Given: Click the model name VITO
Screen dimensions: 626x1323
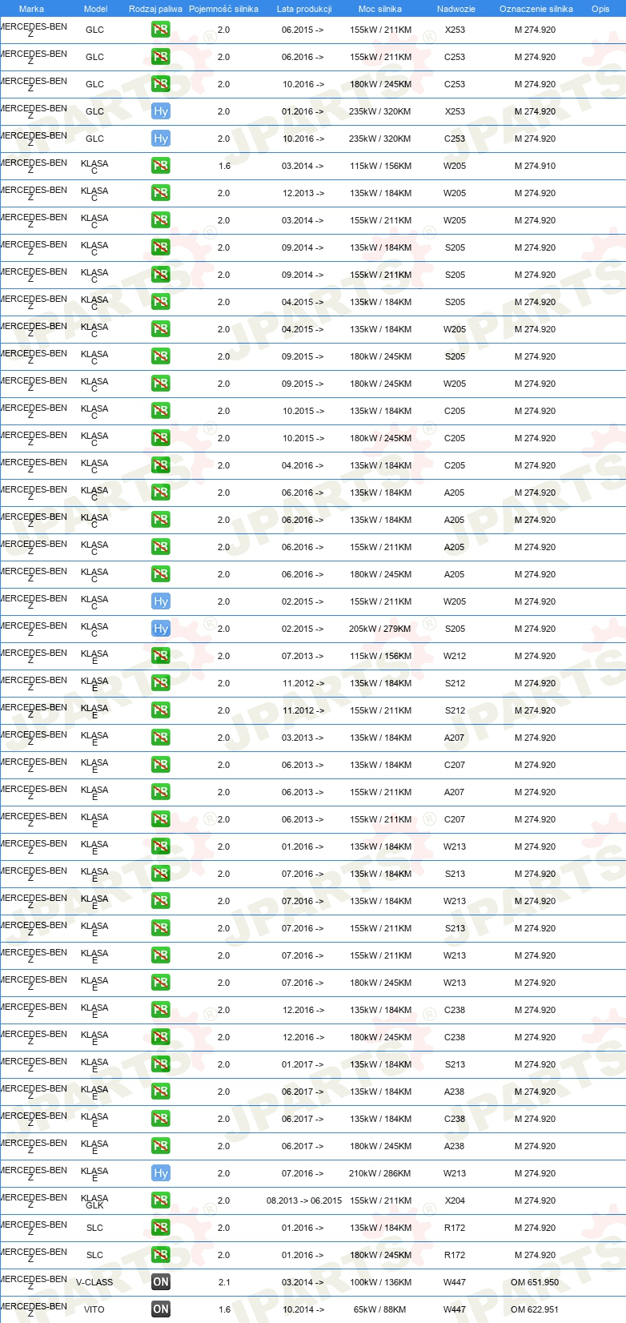Looking at the screenshot, I should point(94,1310).
